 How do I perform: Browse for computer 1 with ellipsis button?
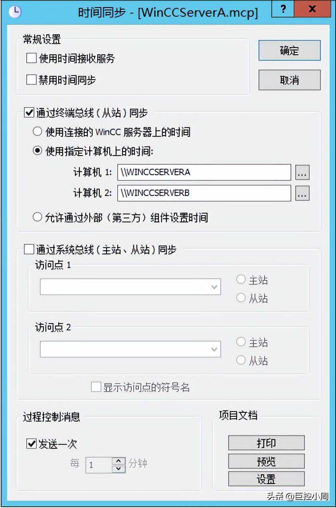pyautogui.click(x=302, y=172)
